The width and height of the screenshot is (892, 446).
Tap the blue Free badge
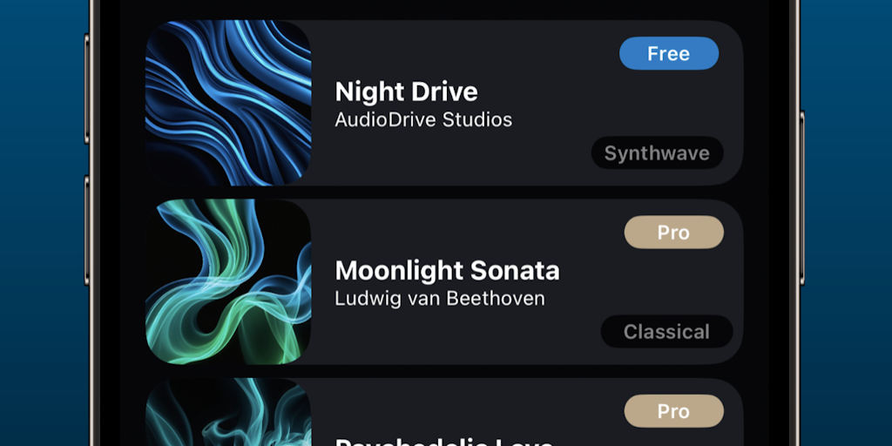click(x=668, y=54)
